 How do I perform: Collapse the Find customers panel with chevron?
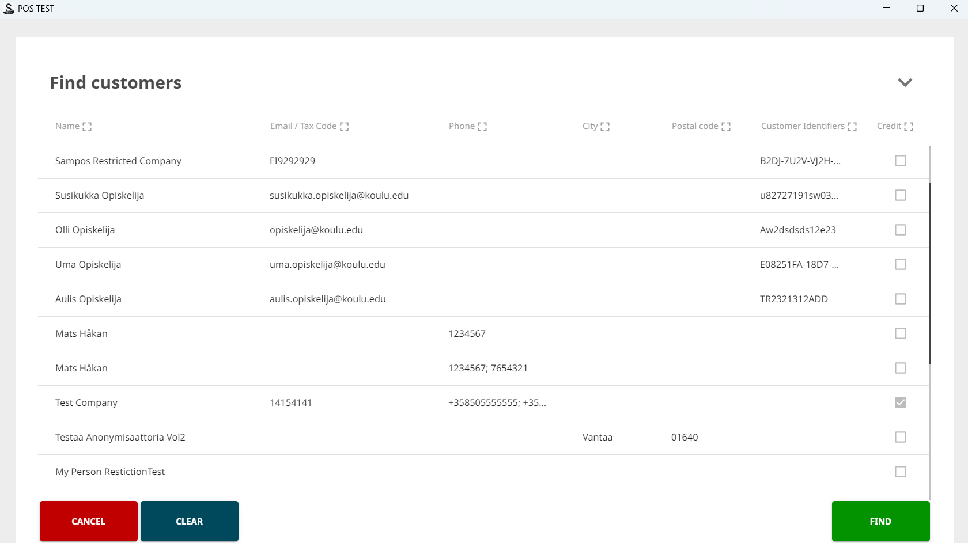point(905,82)
